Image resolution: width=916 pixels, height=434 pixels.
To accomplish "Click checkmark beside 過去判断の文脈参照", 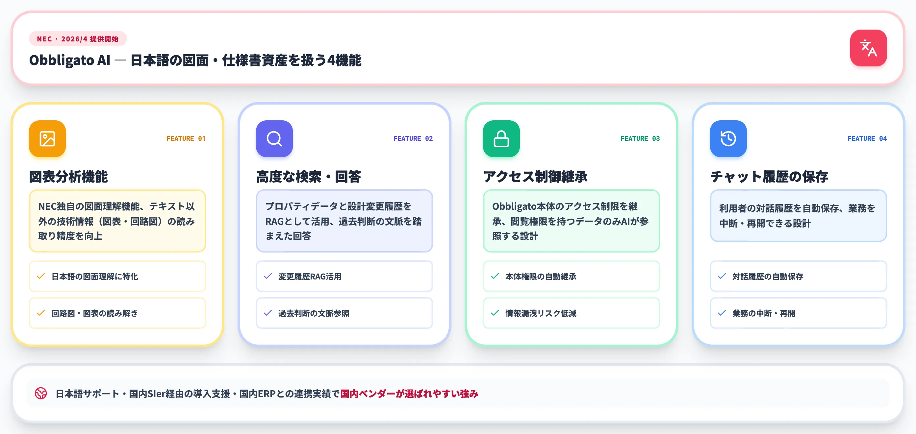I will (x=268, y=313).
